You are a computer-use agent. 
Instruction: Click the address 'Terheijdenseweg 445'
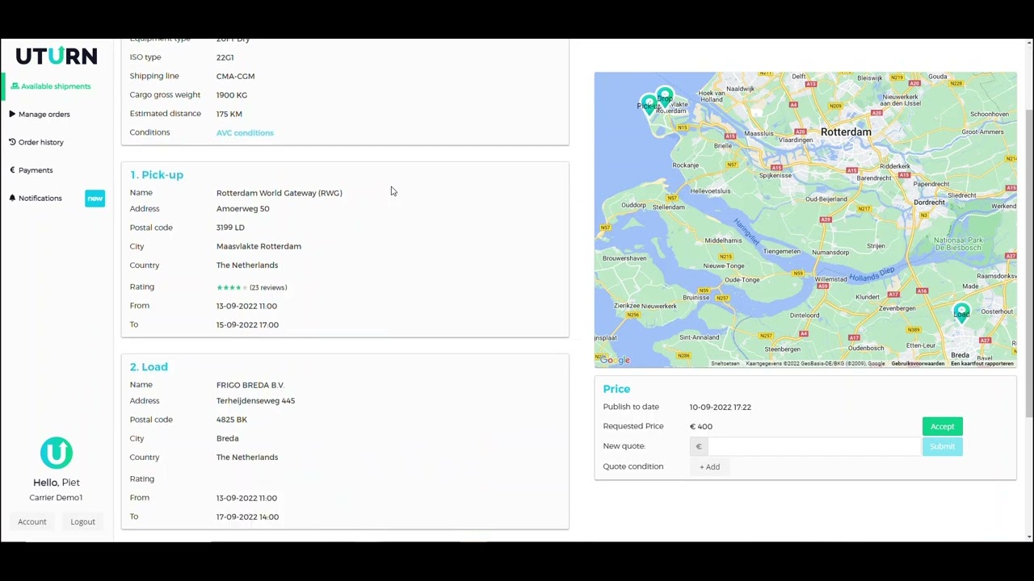[x=255, y=401]
